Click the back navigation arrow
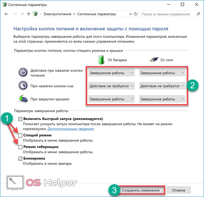 [x=6, y=14]
